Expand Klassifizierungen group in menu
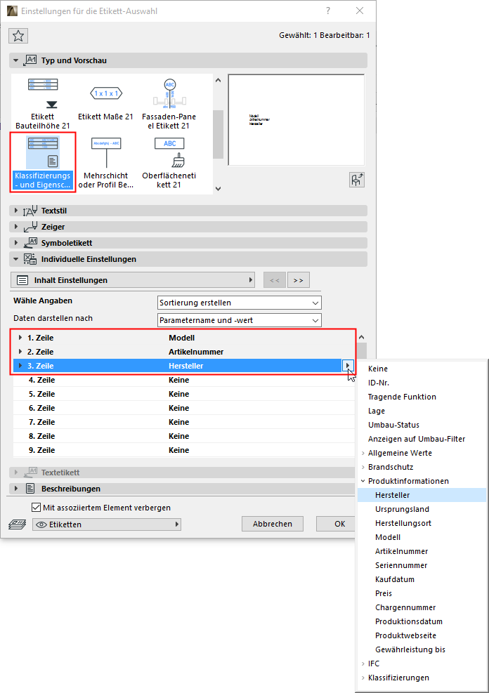This screenshot has width=489, height=693. (x=363, y=678)
